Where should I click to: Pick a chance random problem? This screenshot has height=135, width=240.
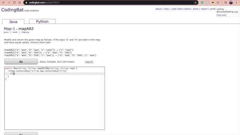pyautogui.click(x=25, y=32)
